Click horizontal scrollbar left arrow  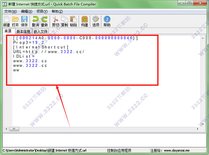pos(6,129)
